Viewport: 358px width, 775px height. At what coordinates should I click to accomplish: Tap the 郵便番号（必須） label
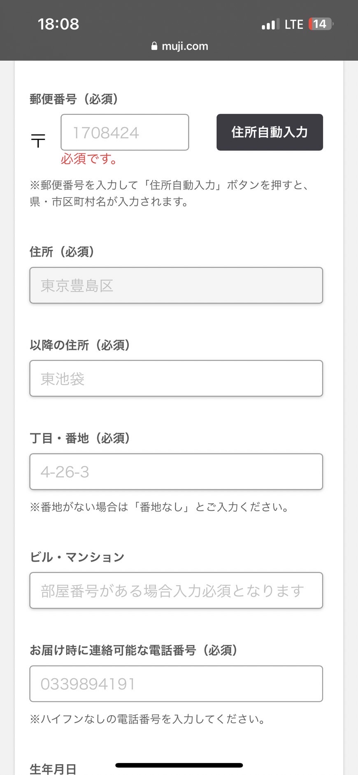pos(74,99)
